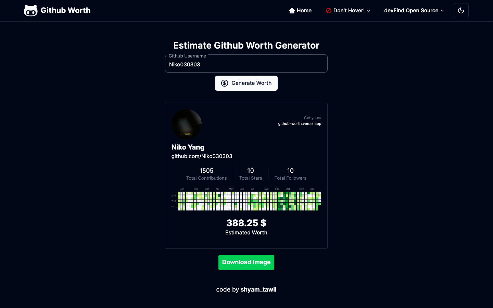Click the Fri weekday label on the graph

pyautogui.click(x=173, y=207)
